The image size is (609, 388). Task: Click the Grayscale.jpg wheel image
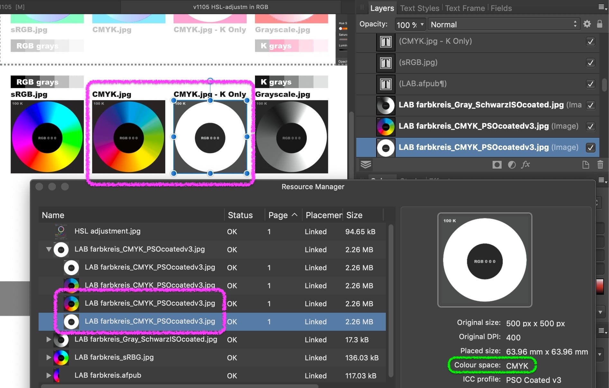pyautogui.click(x=291, y=137)
